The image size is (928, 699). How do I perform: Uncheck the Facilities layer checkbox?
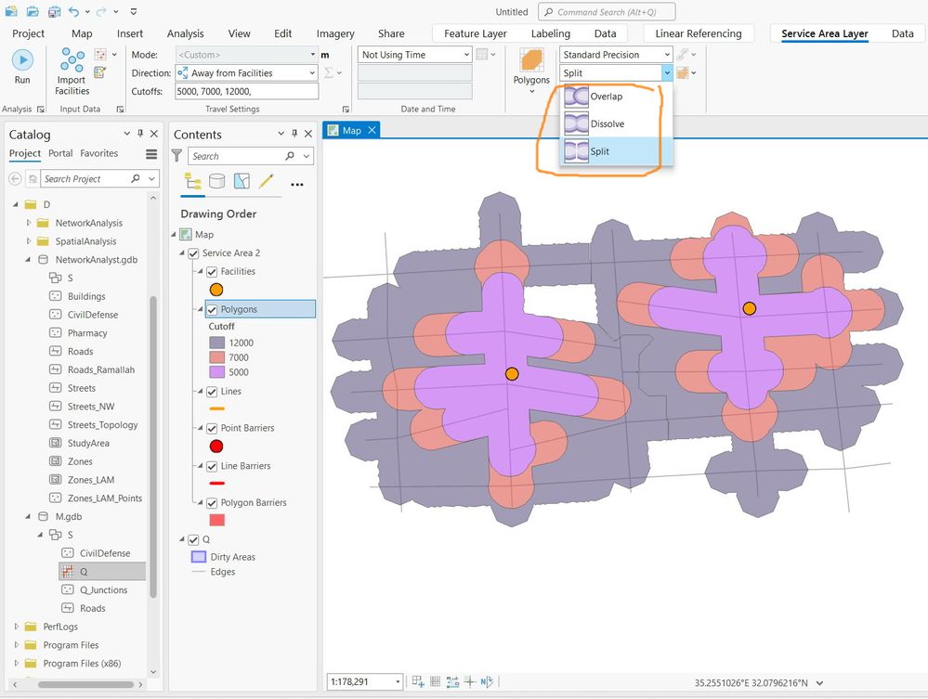pyautogui.click(x=212, y=272)
